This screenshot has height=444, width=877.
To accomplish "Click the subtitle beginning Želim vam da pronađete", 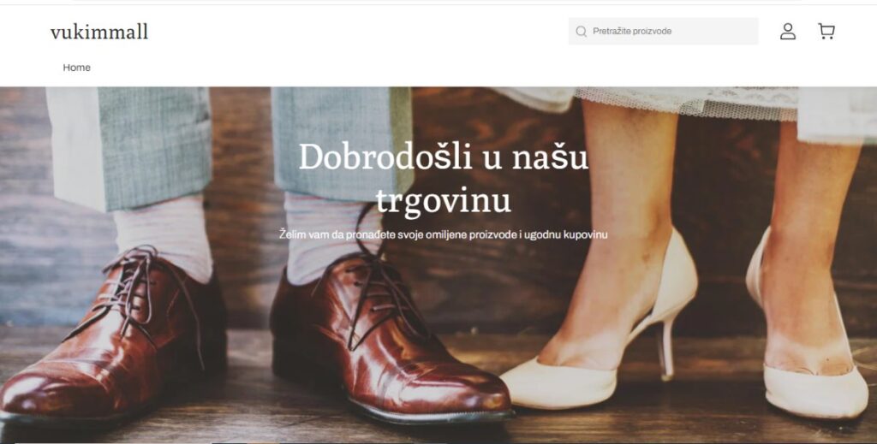I will click(443, 234).
